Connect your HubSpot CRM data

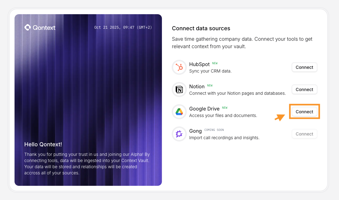click(x=304, y=67)
